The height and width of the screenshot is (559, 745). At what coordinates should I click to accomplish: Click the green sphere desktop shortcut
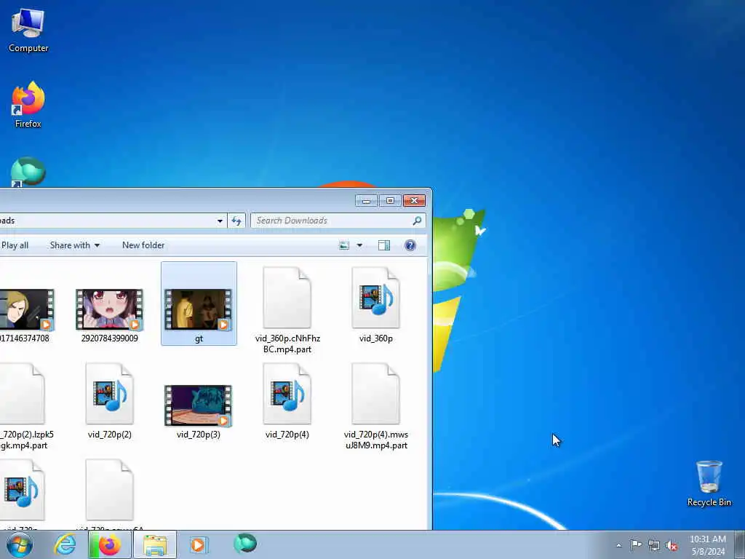point(28,172)
